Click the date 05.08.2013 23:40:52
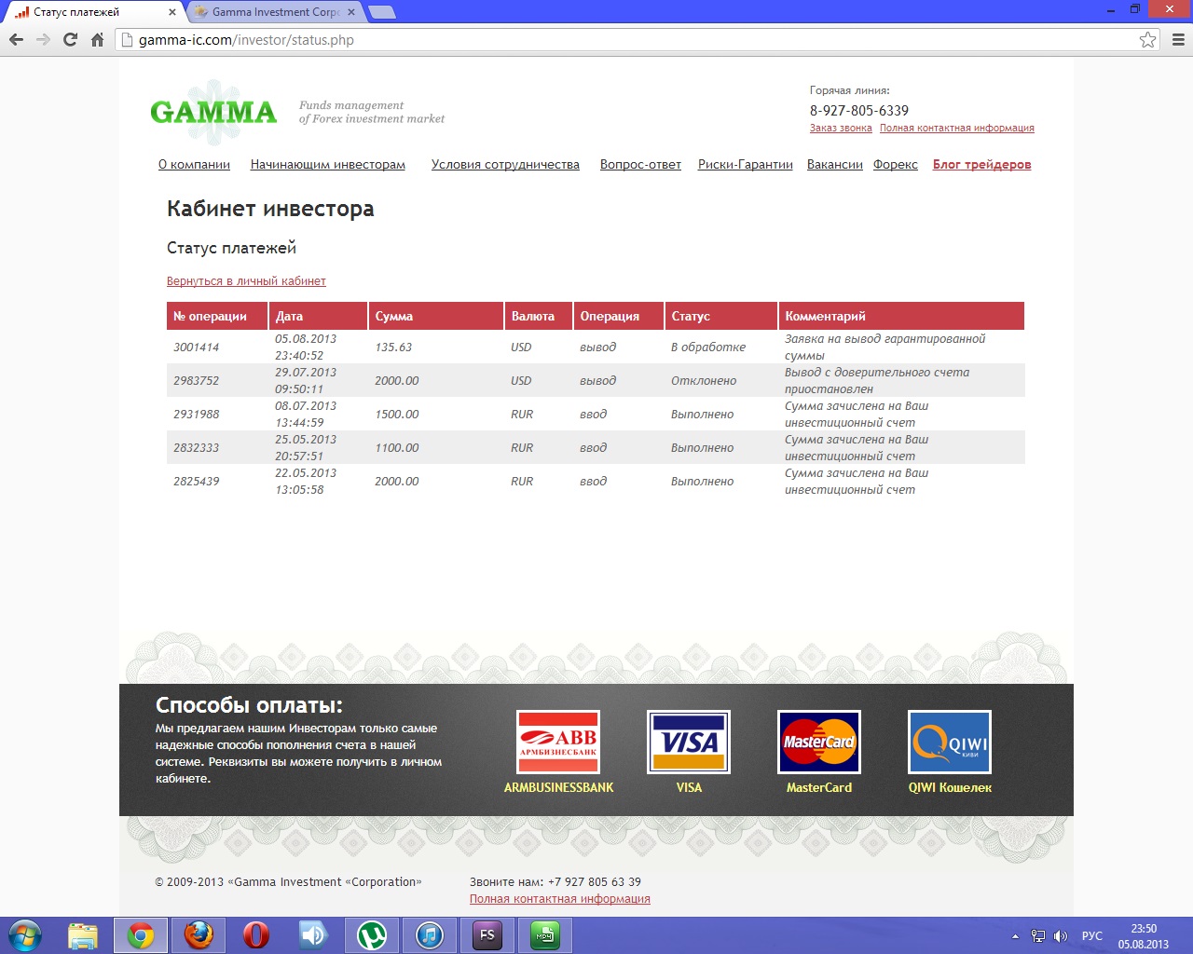 (306, 348)
